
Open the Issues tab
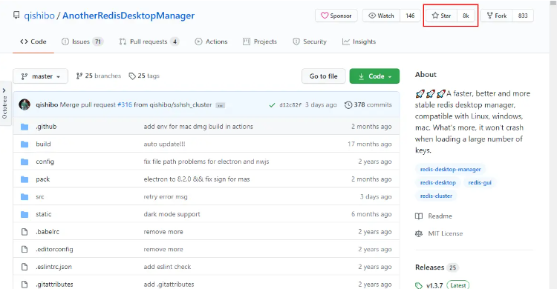pos(82,41)
